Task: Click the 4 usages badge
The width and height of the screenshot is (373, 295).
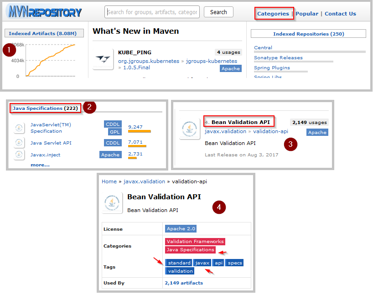Action: click(x=228, y=52)
